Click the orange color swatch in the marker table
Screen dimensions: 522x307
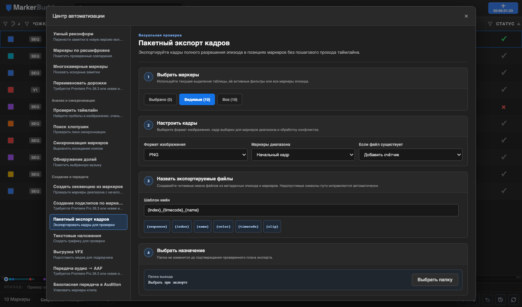pyautogui.click(x=11, y=124)
